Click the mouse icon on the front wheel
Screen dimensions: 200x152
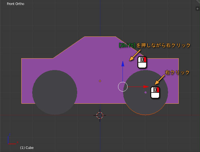tap(155, 93)
